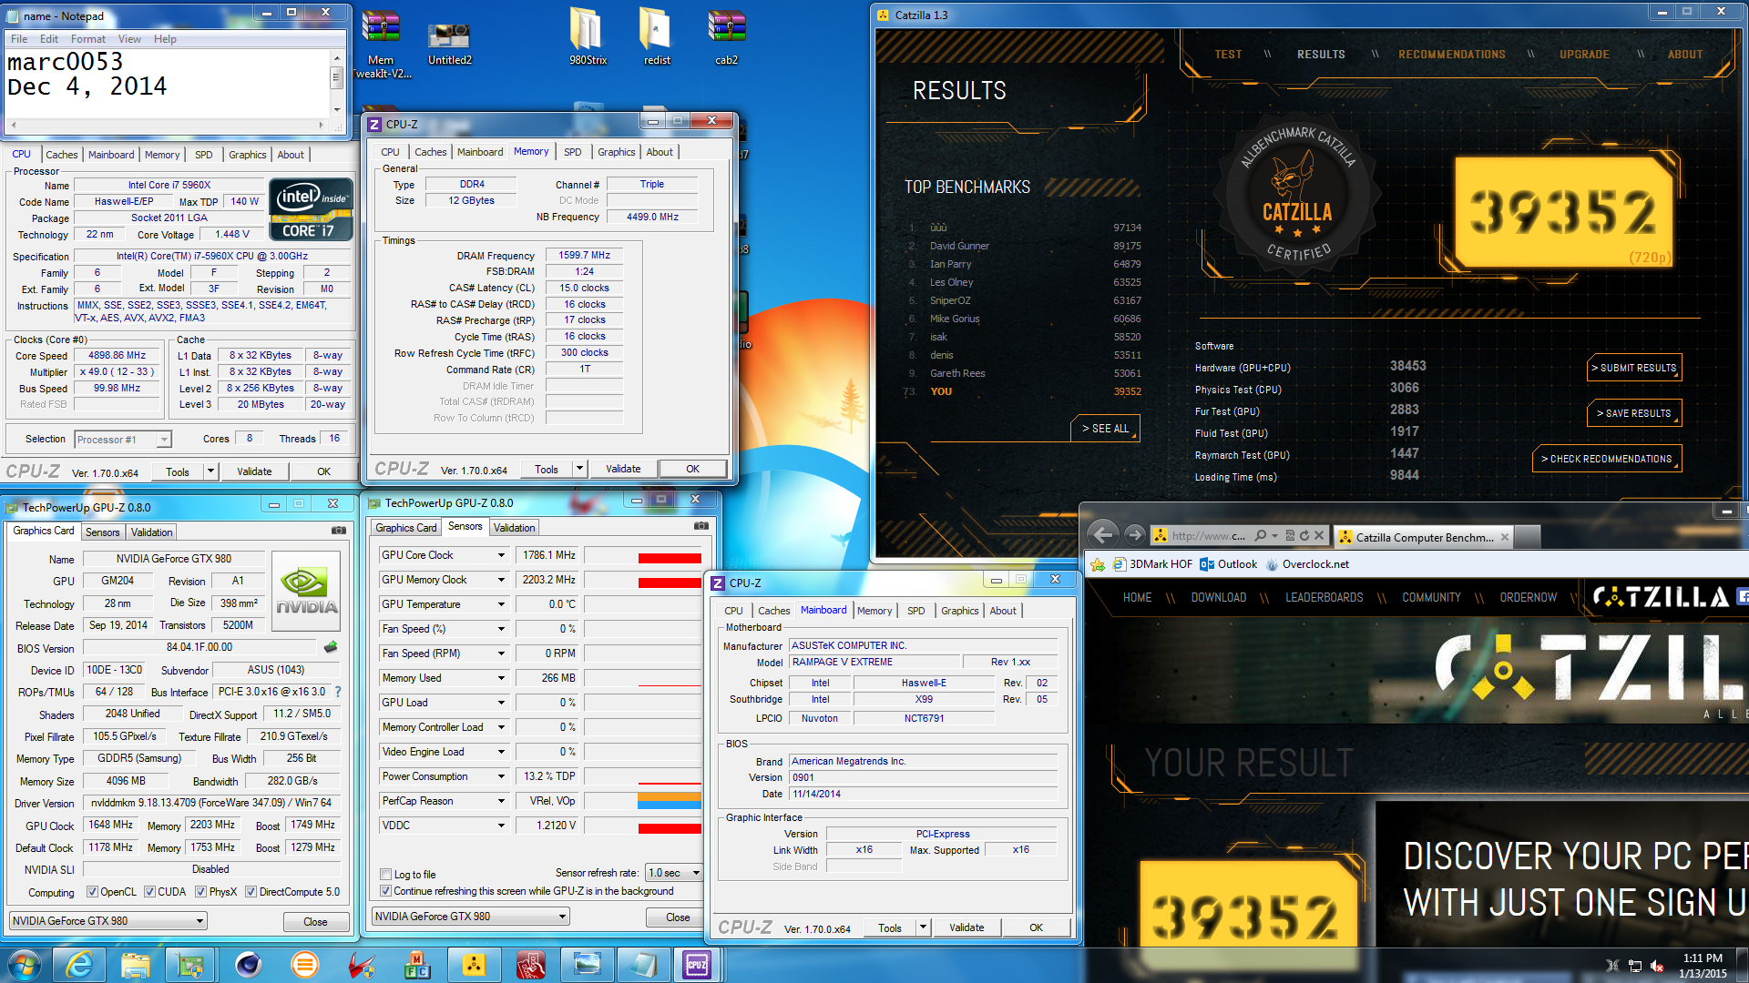The width and height of the screenshot is (1749, 983).
Task: Click the orange round icon in the taskbar
Action: pyautogui.click(x=303, y=965)
